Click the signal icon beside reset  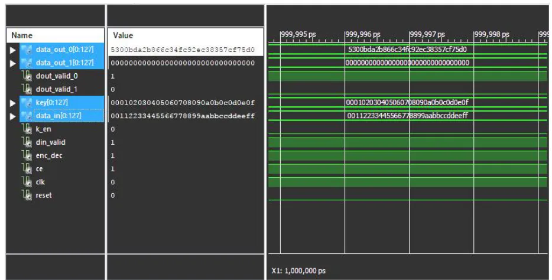(x=27, y=196)
